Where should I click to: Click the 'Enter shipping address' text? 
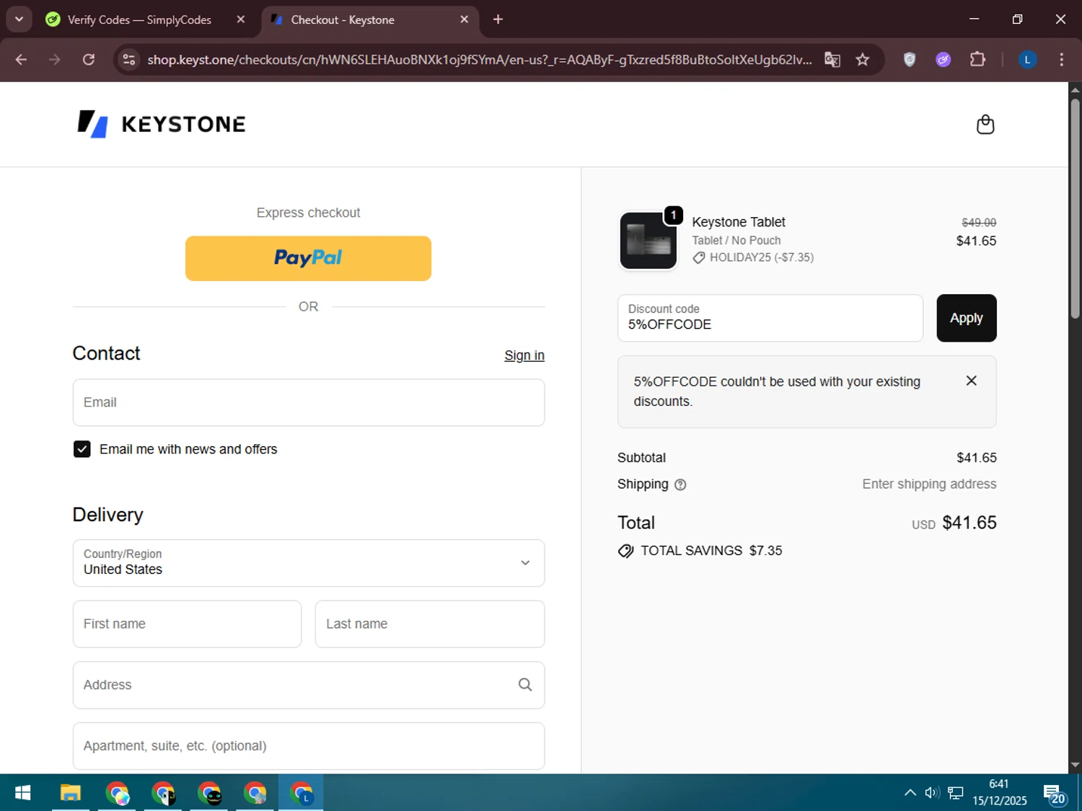[x=929, y=484]
